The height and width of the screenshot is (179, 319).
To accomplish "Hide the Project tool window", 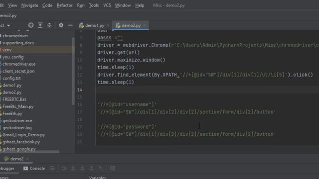I will click(x=70, y=25).
